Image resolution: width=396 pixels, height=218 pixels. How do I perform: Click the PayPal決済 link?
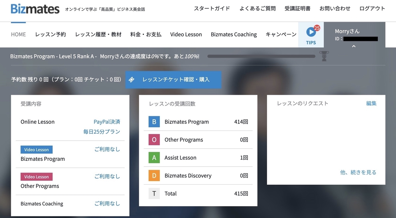(x=107, y=122)
